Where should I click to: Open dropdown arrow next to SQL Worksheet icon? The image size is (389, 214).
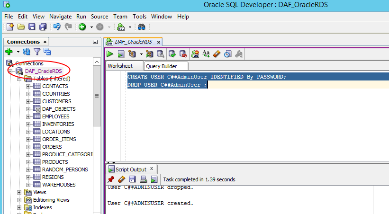130,27
